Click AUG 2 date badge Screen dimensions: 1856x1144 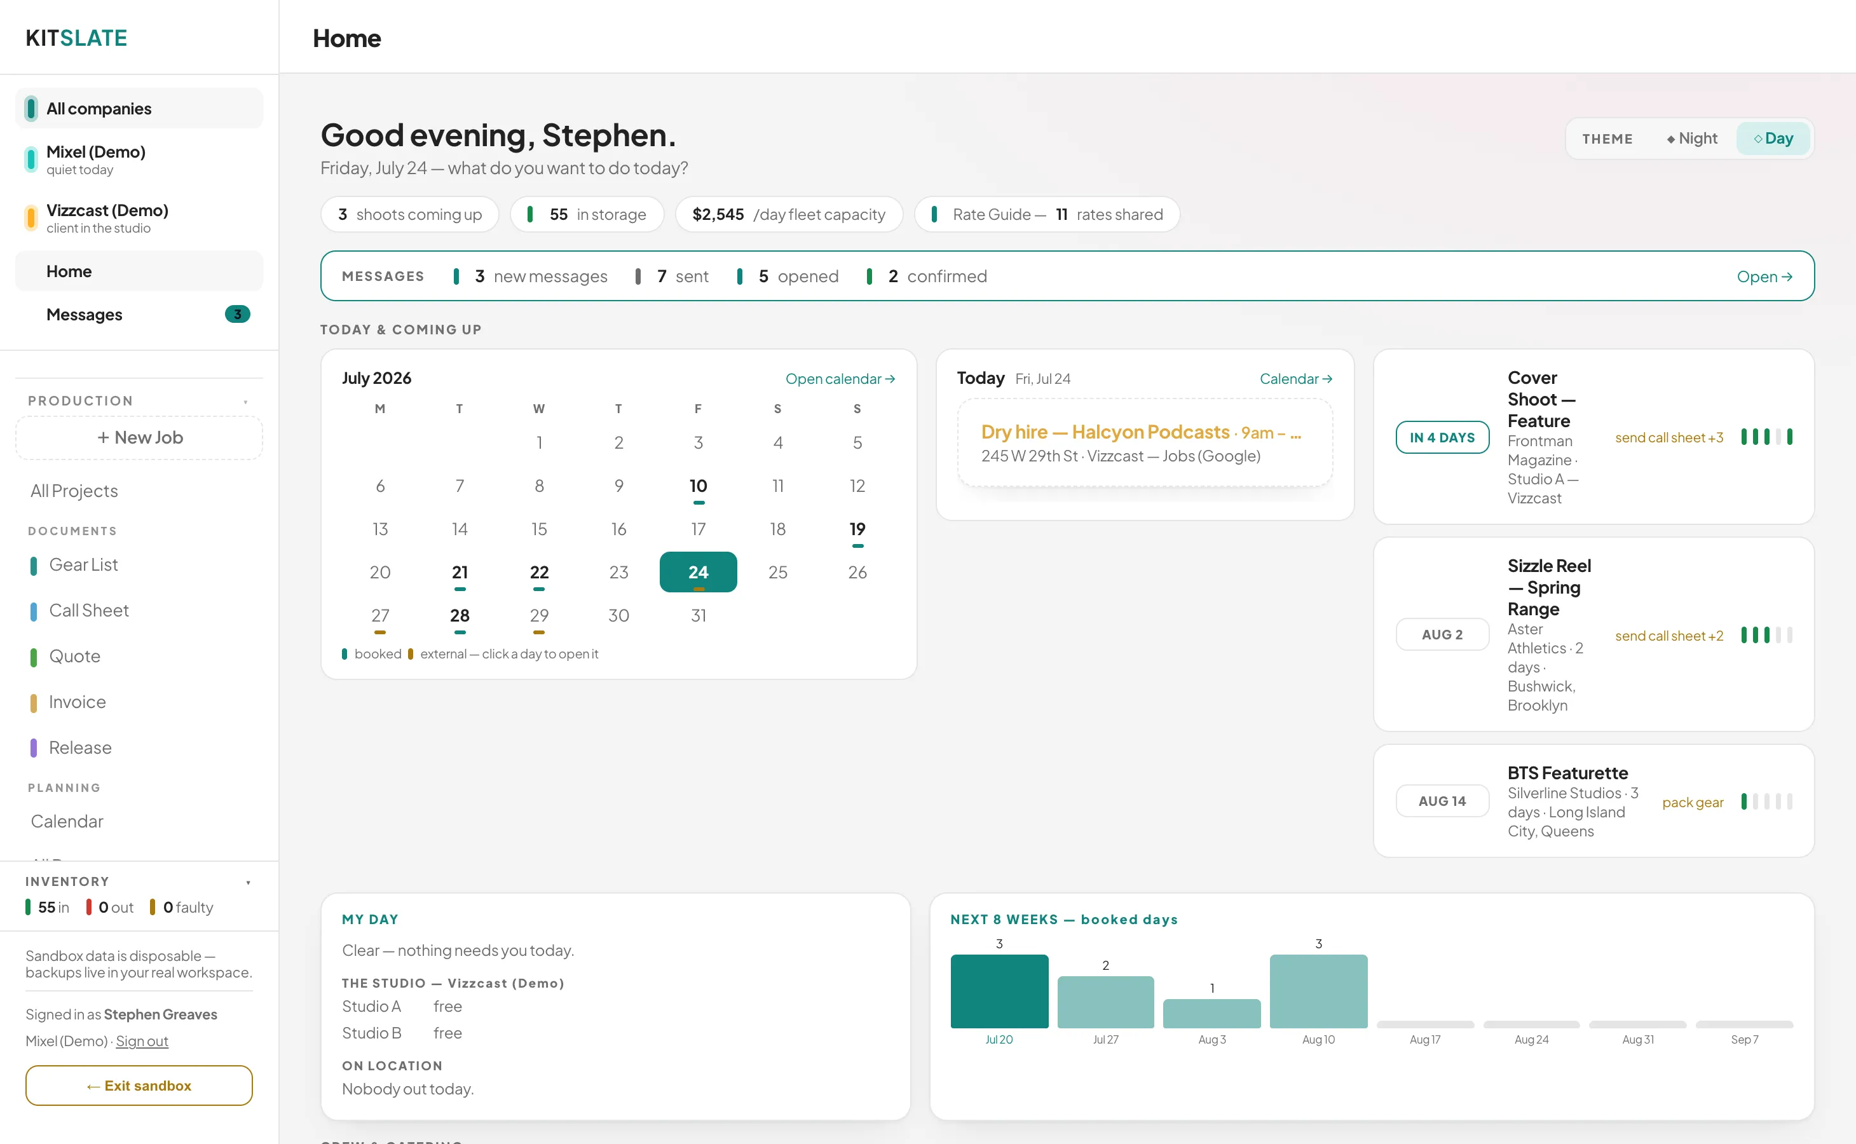[x=1442, y=634]
